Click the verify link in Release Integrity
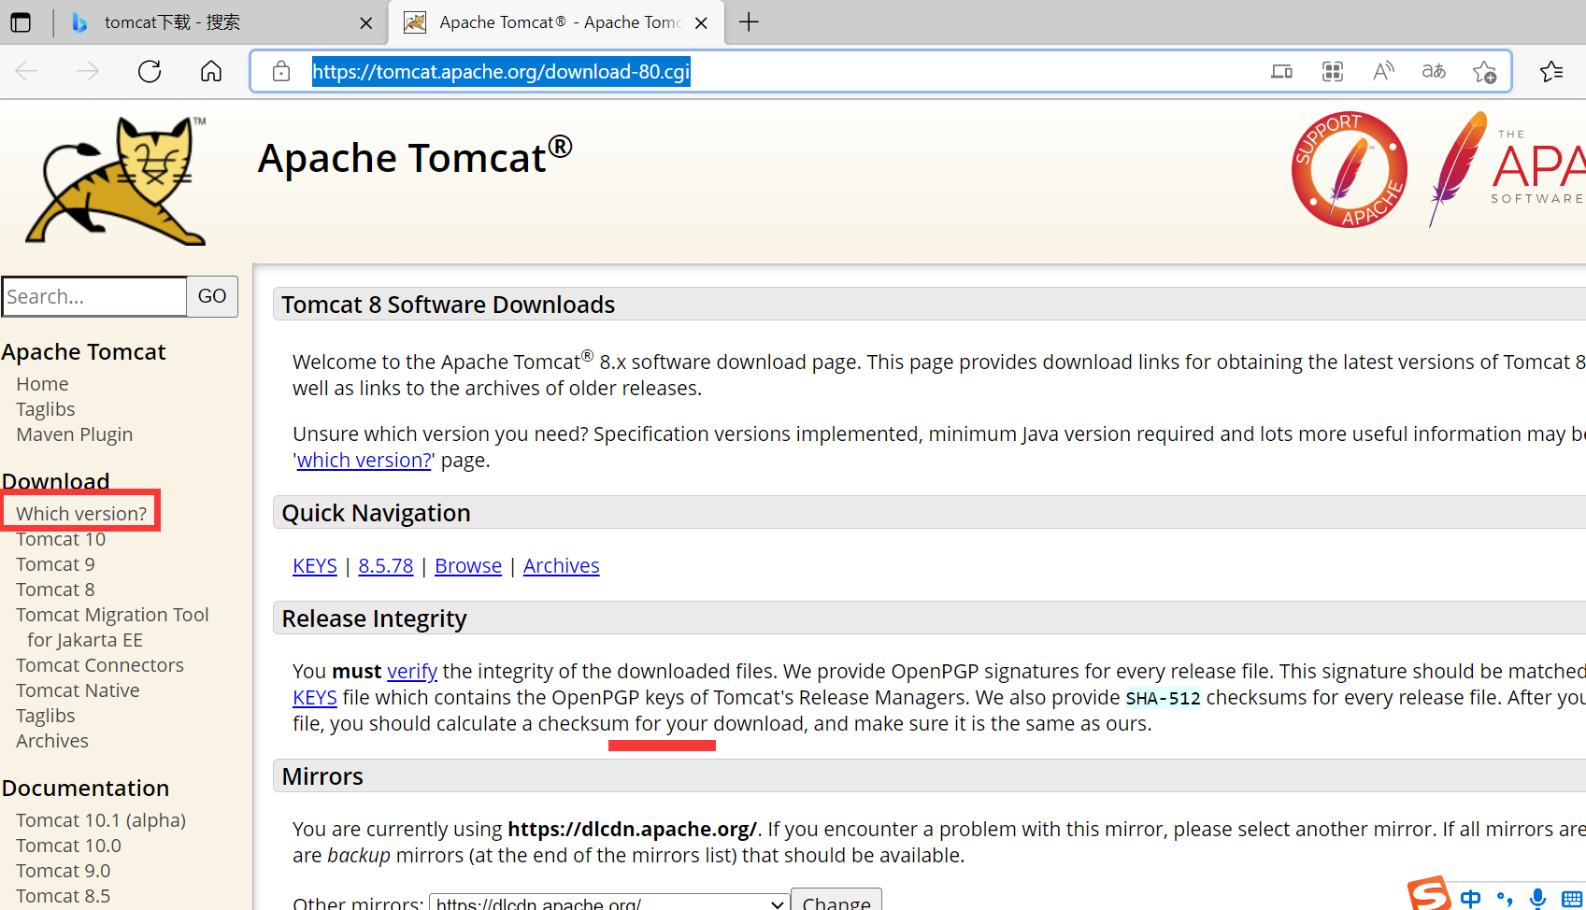The height and width of the screenshot is (910, 1586). [x=412, y=672]
